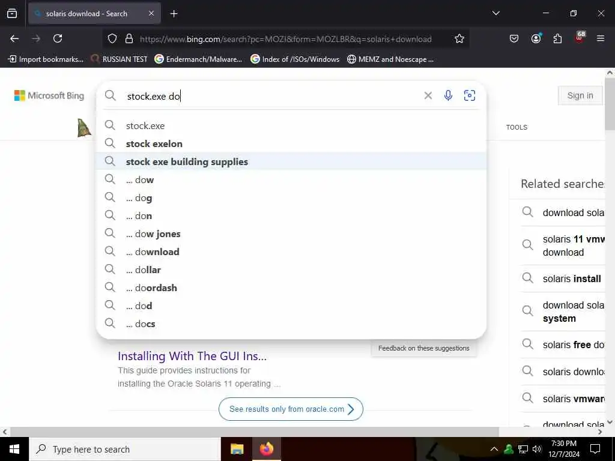Viewport: 615px width, 461px height.
Task: Select the '... dow' suggestion
Action: (x=291, y=180)
